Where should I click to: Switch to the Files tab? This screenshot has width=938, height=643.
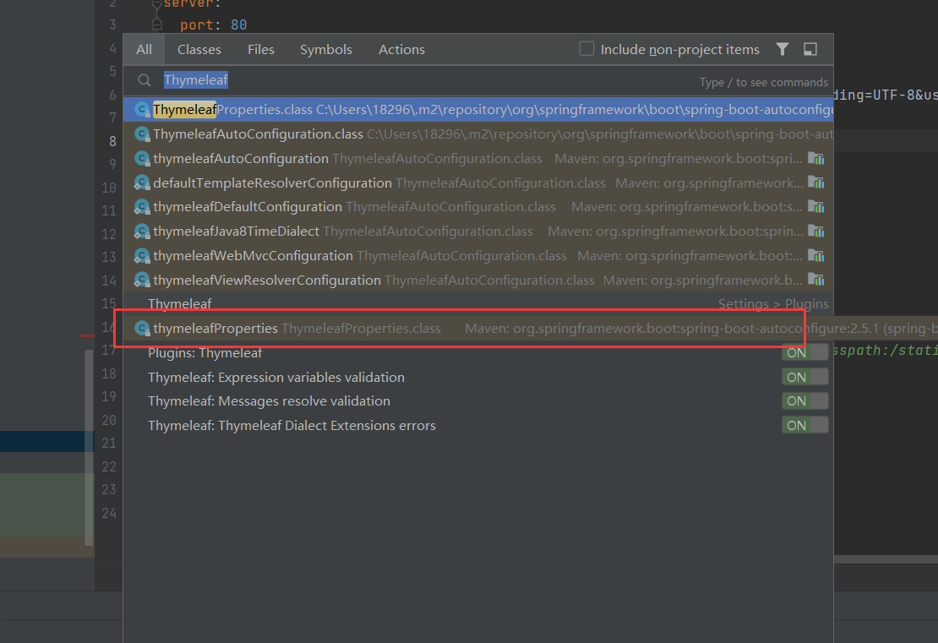click(x=261, y=50)
